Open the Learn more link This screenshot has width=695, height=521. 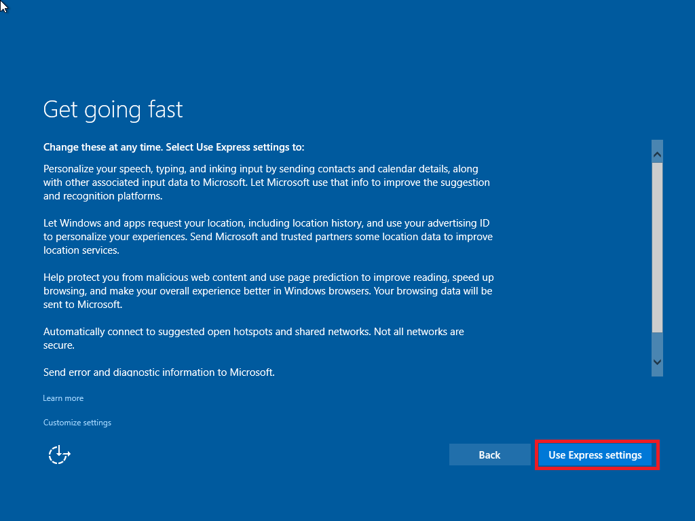[63, 398]
